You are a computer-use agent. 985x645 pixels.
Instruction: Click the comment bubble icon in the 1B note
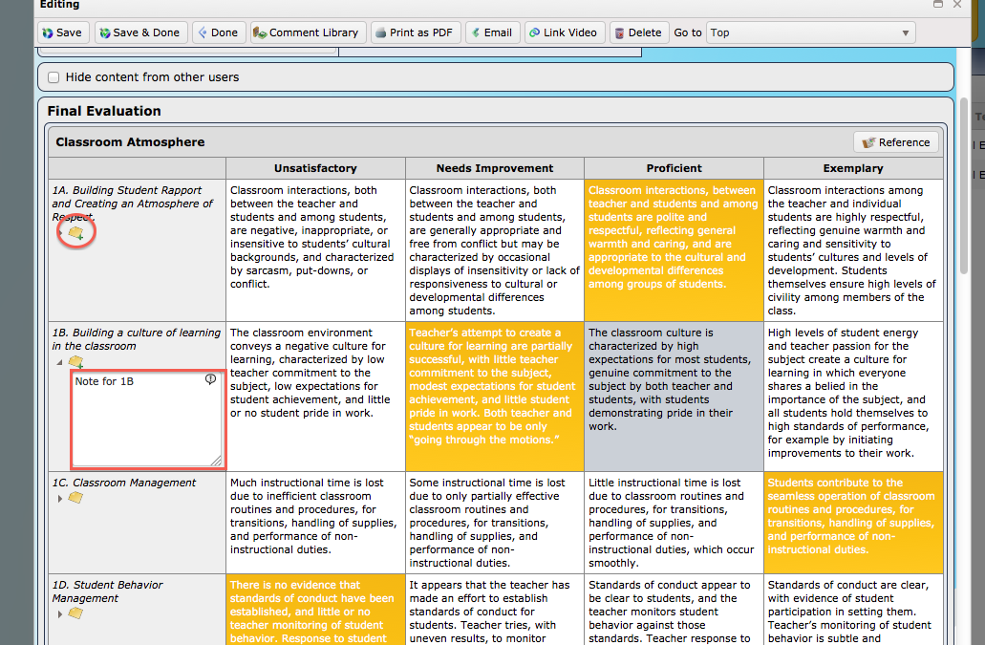(x=210, y=379)
